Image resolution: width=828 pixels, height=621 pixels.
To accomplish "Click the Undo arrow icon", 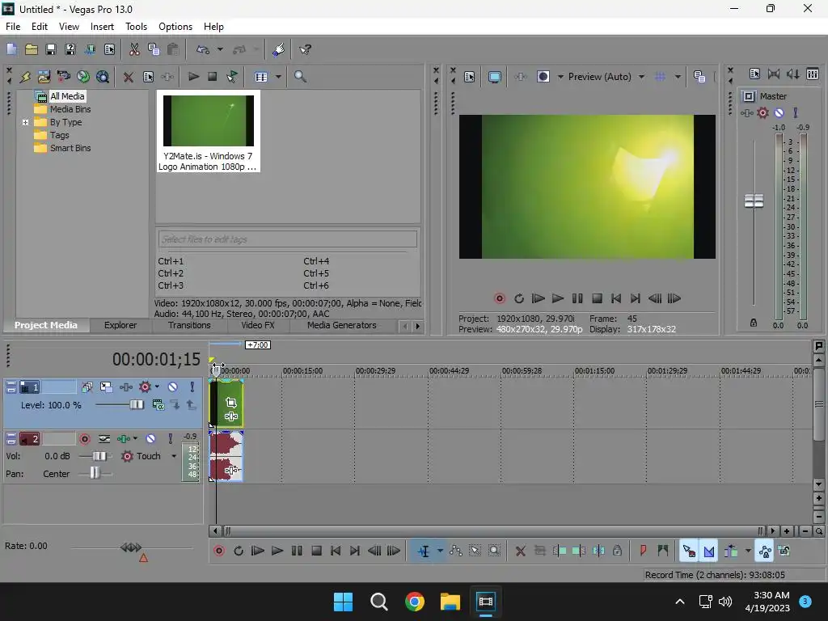I will [x=203, y=49].
